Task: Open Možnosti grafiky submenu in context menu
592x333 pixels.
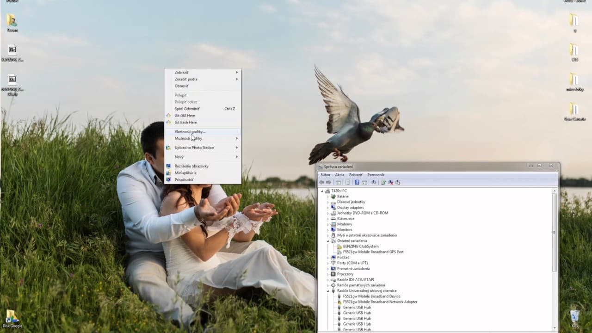Action: pos(203,138)
